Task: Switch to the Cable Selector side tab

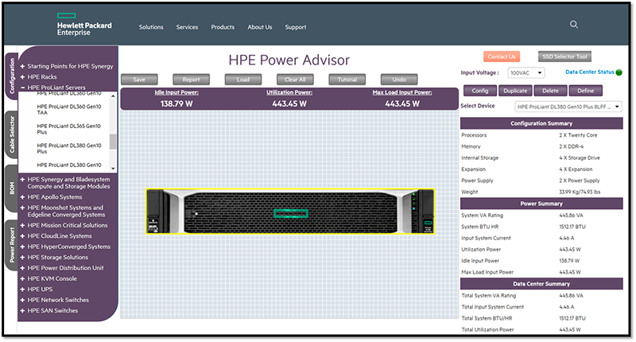Action: (12, 134)
